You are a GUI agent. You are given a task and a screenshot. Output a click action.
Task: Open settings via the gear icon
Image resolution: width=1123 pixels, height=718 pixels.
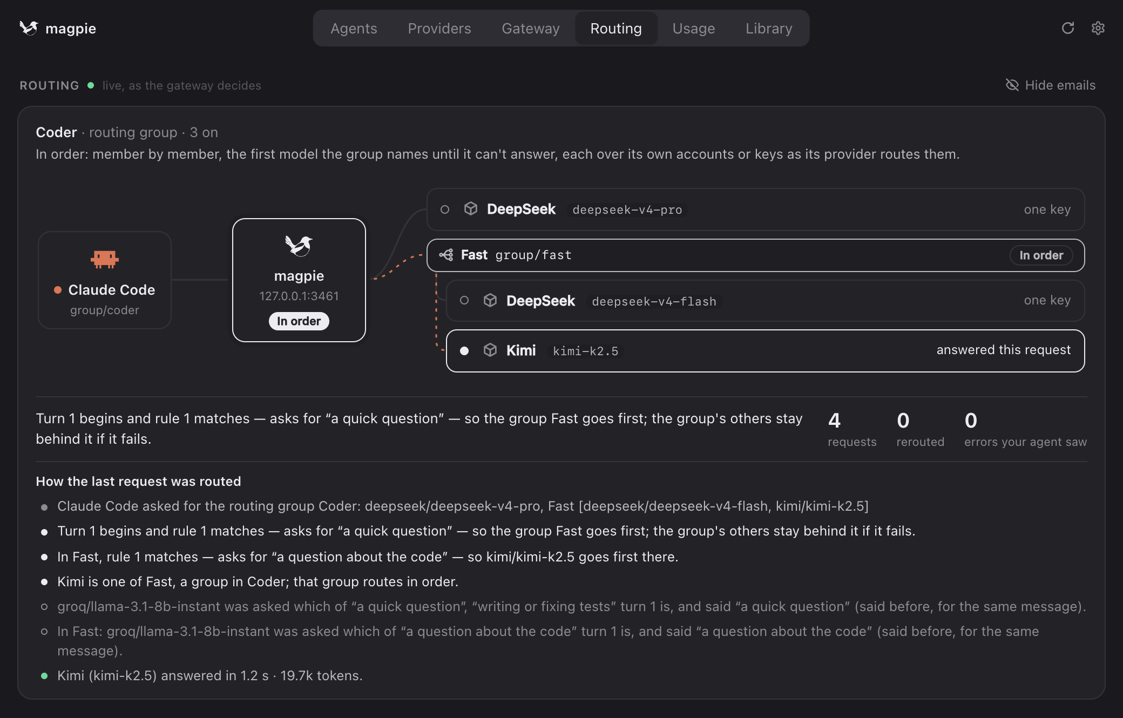1098,28
